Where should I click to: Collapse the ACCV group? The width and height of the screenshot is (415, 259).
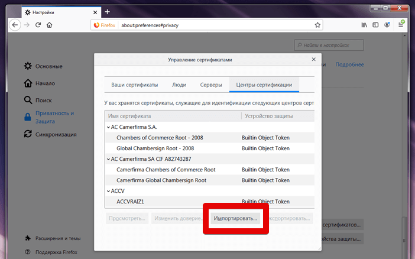click(108, 191)
